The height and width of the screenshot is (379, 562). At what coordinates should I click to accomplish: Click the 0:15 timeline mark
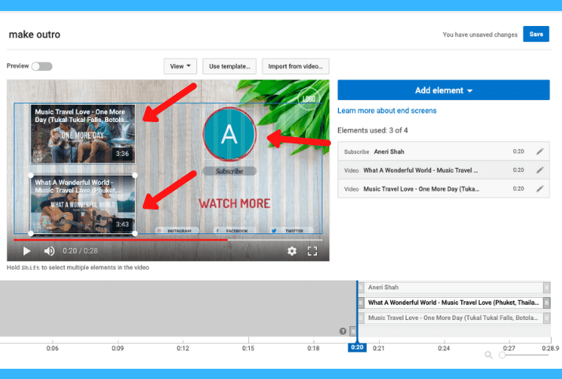pyautogui.click(x=248, y=348)
